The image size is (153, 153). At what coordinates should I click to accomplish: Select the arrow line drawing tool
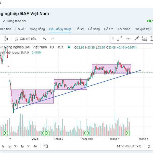click(136, 39)
